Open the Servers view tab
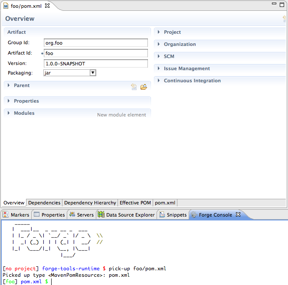This screenshot has width=288, height=285. 82,214
